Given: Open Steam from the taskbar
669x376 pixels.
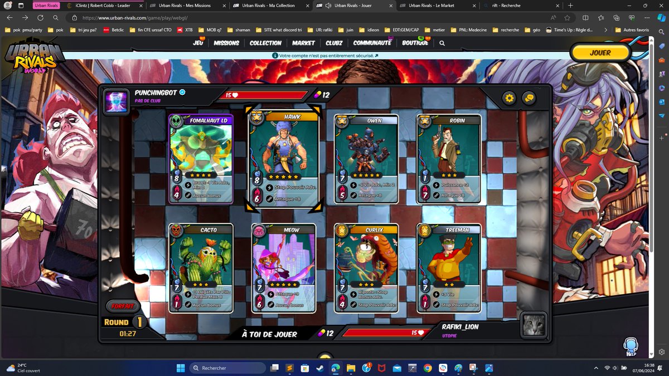Looking at the screenshot, I should click(x=319, y=368).
